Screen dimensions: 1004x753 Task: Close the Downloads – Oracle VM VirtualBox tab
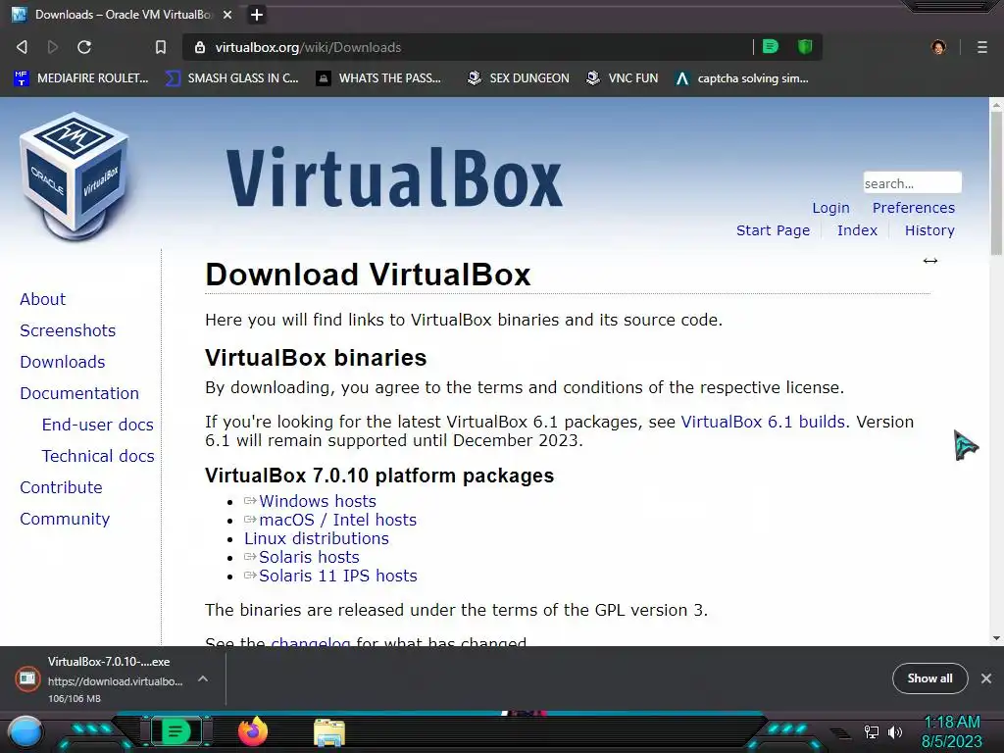coord(227,15)
